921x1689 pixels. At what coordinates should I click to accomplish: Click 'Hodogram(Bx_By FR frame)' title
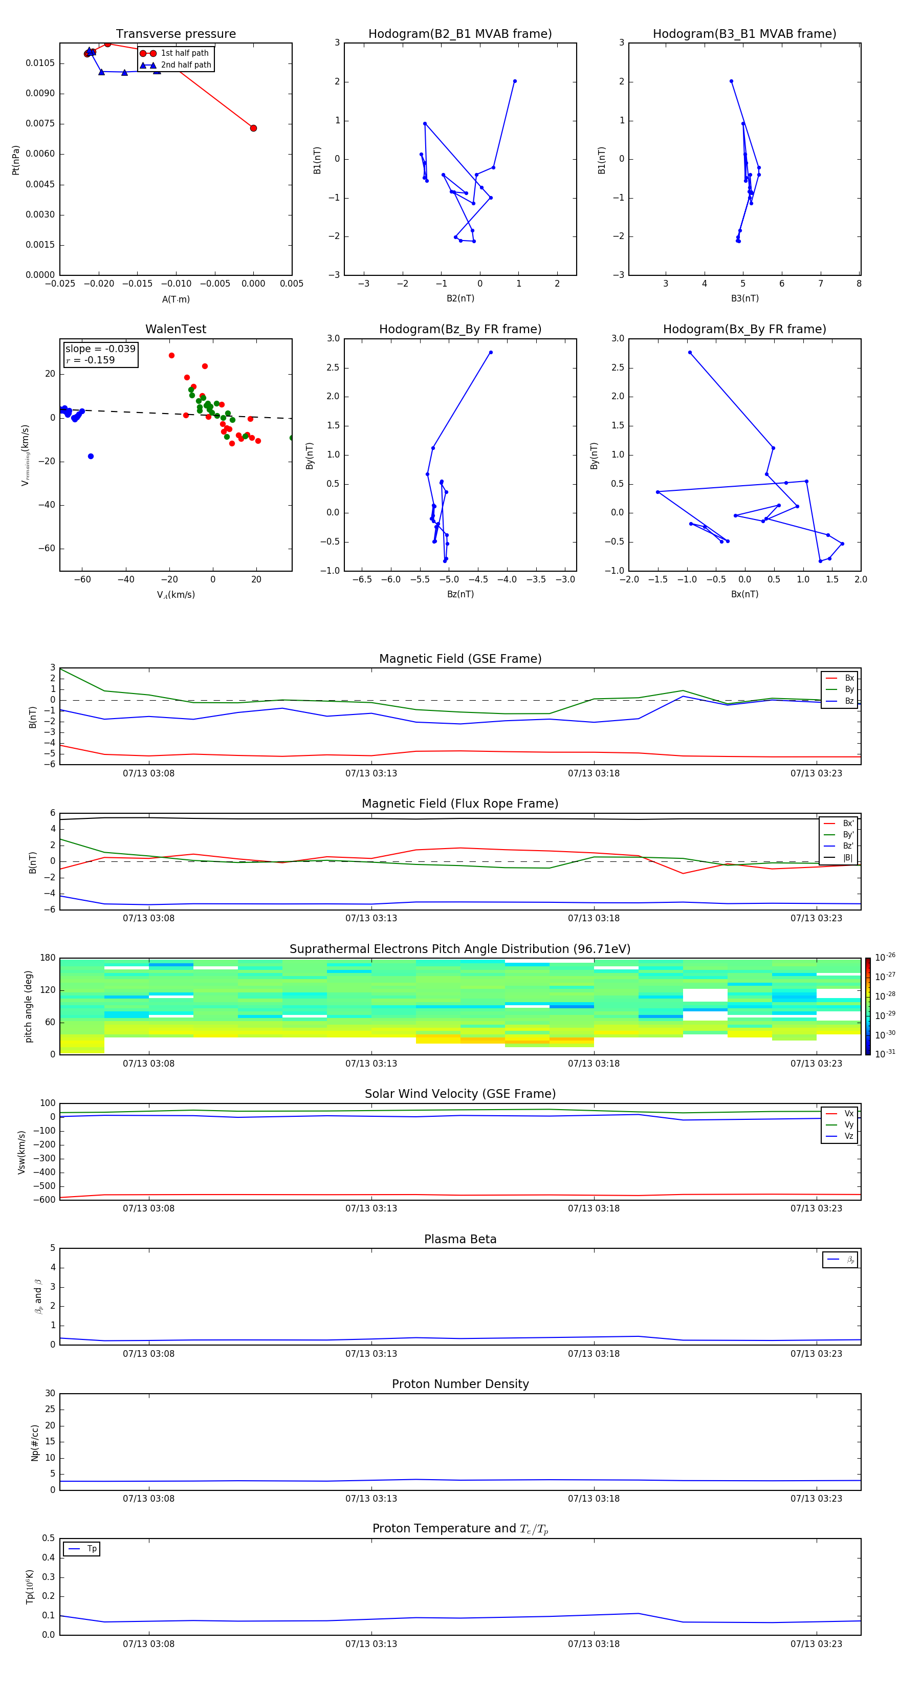[744, 329]
